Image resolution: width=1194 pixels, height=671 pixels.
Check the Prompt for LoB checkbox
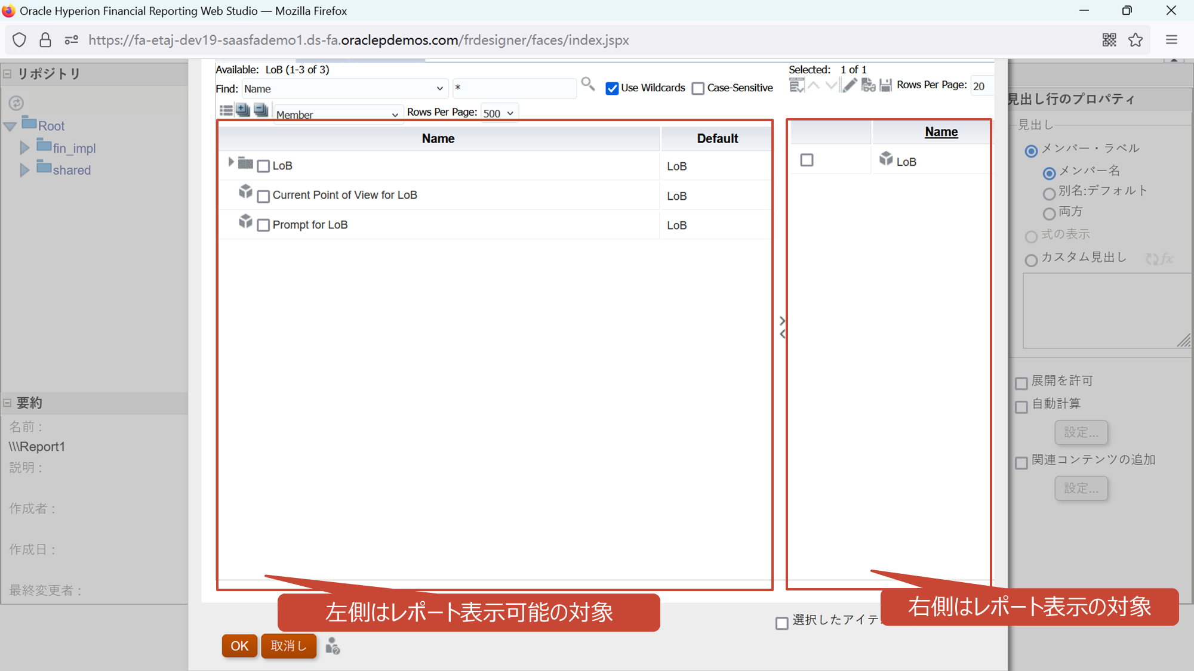click(263, 225)
